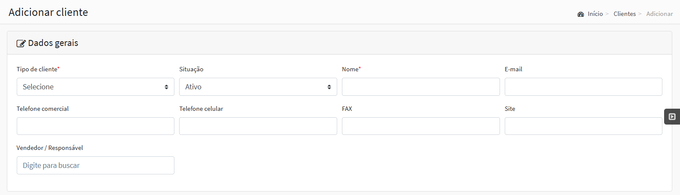Select the Site input field
The width and height of the screenshot is (680, 195).
tap(583, 126)
